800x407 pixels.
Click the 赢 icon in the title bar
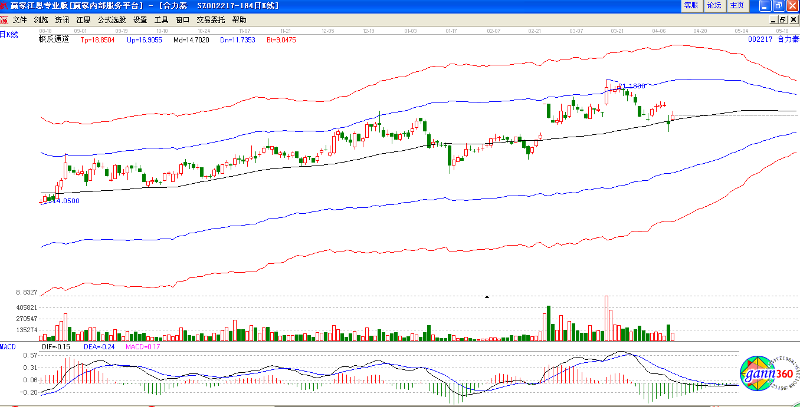tap(5, 5)
